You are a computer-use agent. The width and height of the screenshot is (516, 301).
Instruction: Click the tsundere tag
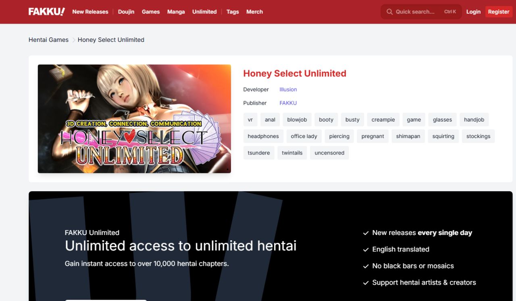tap(259, 153)
